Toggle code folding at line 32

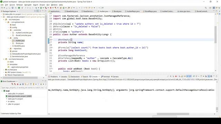click(x=52, y=55)
